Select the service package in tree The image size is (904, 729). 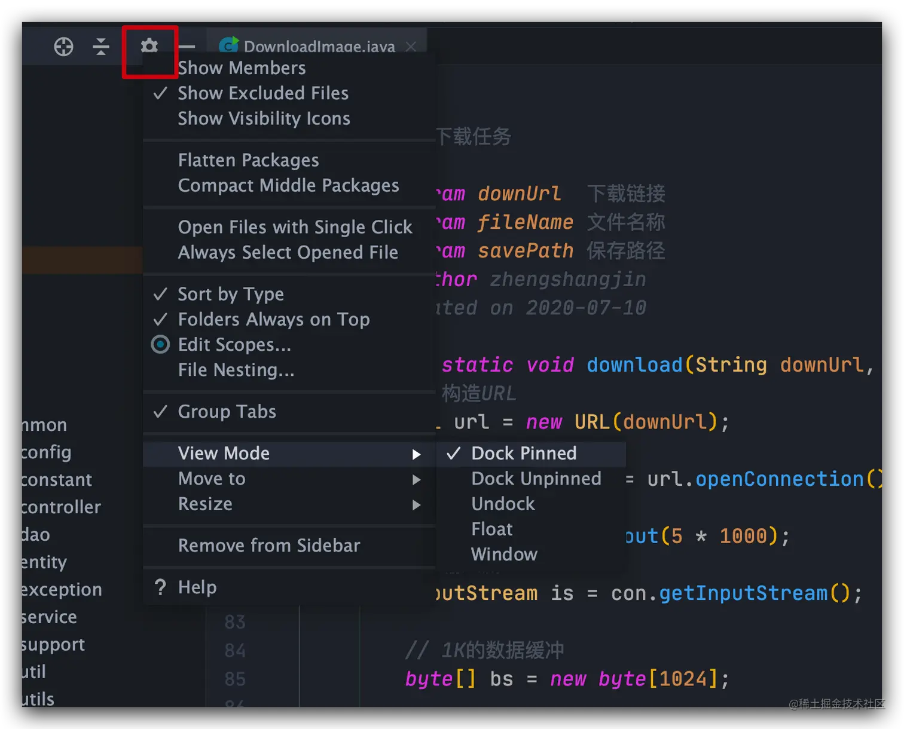50,617
